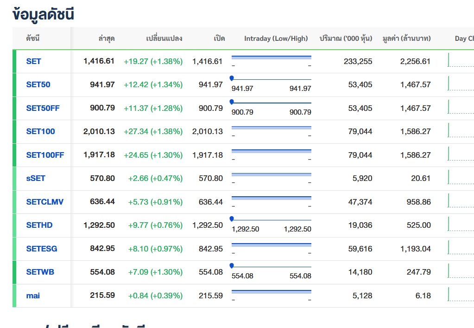Open the SETWB index link
The width and height of the screenshot is (474, 328).
[40, 272]
